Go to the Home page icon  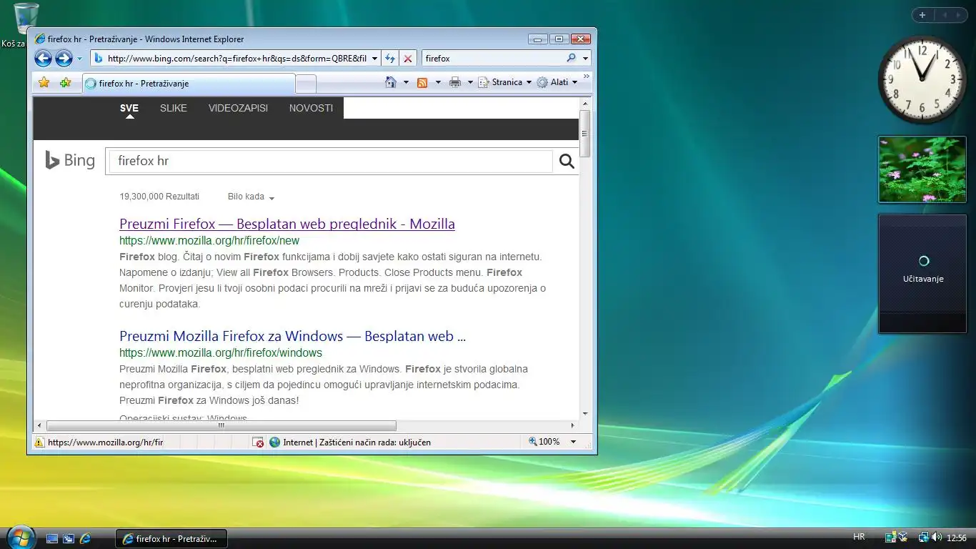pyautogui.click(x=390, y=82)
